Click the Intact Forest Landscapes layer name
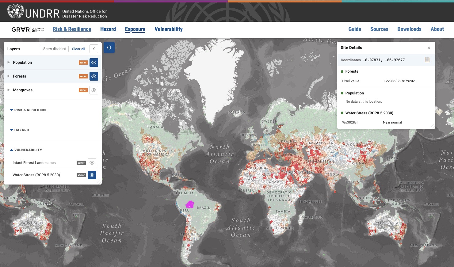454x267 pixels. tap(34, 163)
